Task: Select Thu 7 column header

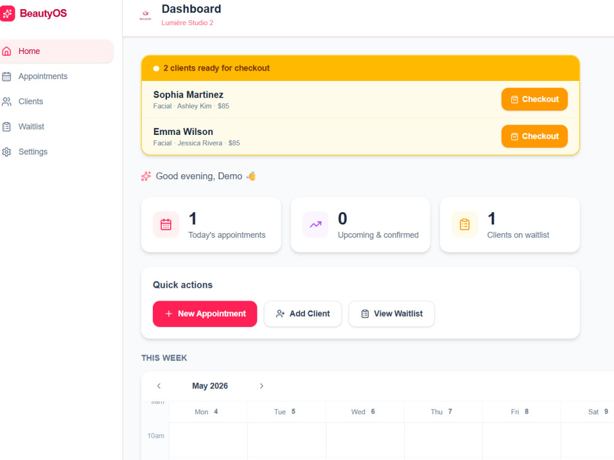Action: (x=443, y=412)
